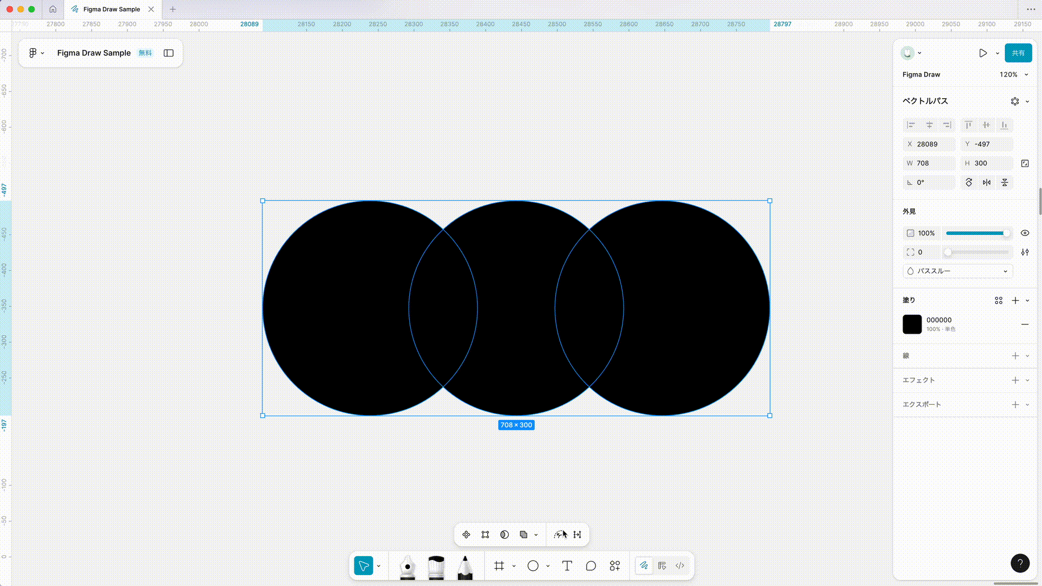Click the Use as mask icon
The height and width of the screenshot is (586, 1042).
(504, 534)
